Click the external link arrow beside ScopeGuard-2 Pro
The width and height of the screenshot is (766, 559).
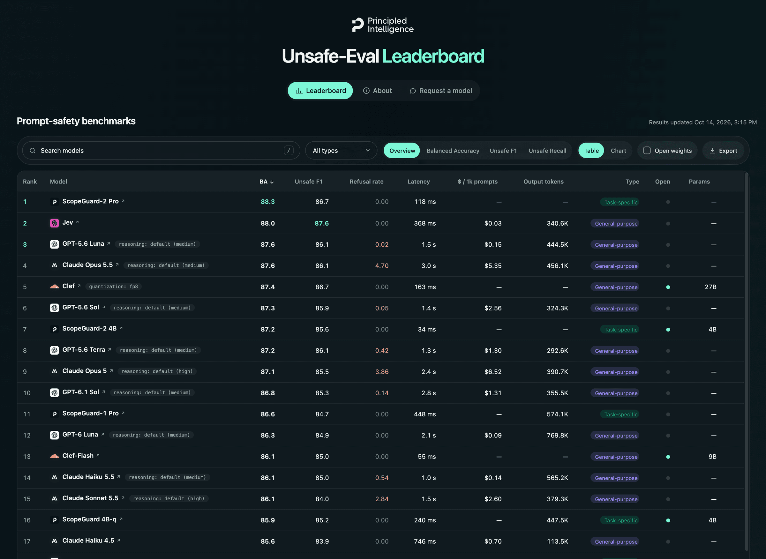pyautogui.click(x=123, y=201)
